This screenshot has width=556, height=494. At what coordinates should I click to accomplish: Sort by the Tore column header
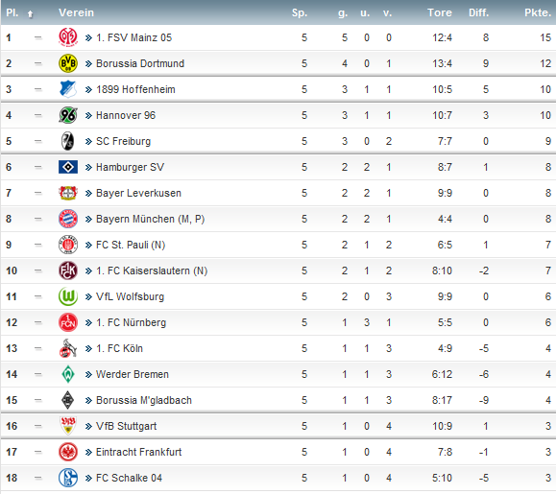coord(440,12)
